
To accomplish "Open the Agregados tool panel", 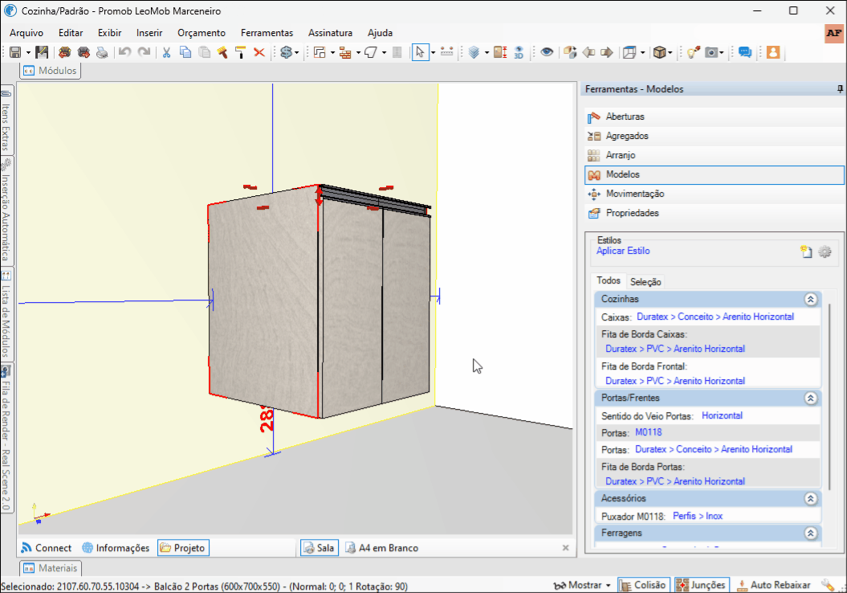I will coord(714,137).
